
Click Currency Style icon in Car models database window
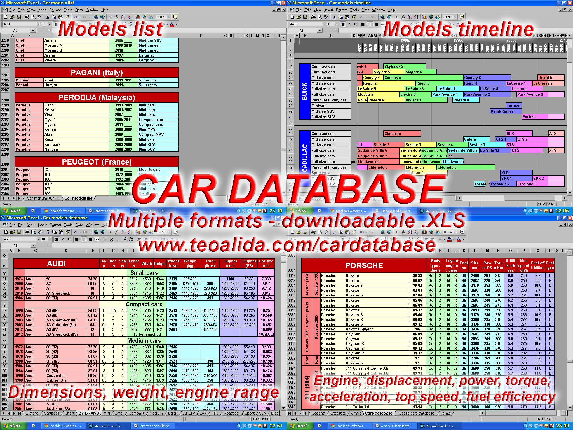click(x=105, y=239)
